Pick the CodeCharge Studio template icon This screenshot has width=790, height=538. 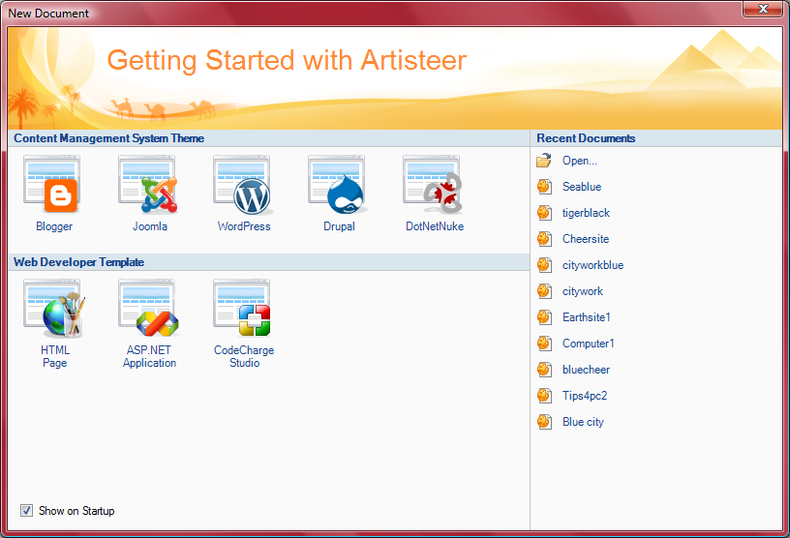[x=243, y=309]
